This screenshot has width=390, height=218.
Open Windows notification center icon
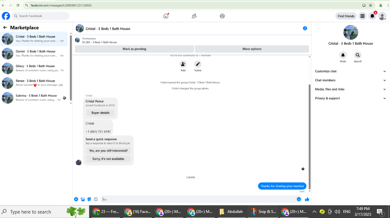(x=380, y=212)
